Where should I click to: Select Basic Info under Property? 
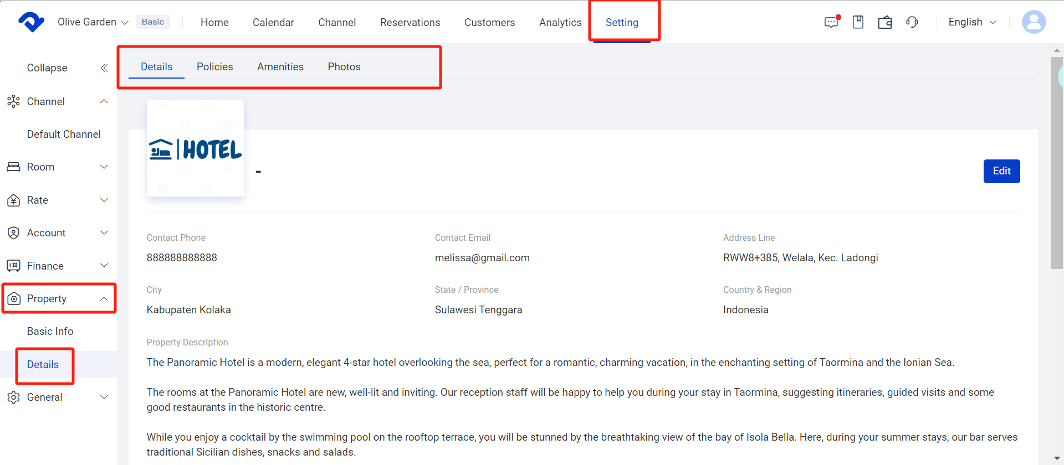point(50,332)
